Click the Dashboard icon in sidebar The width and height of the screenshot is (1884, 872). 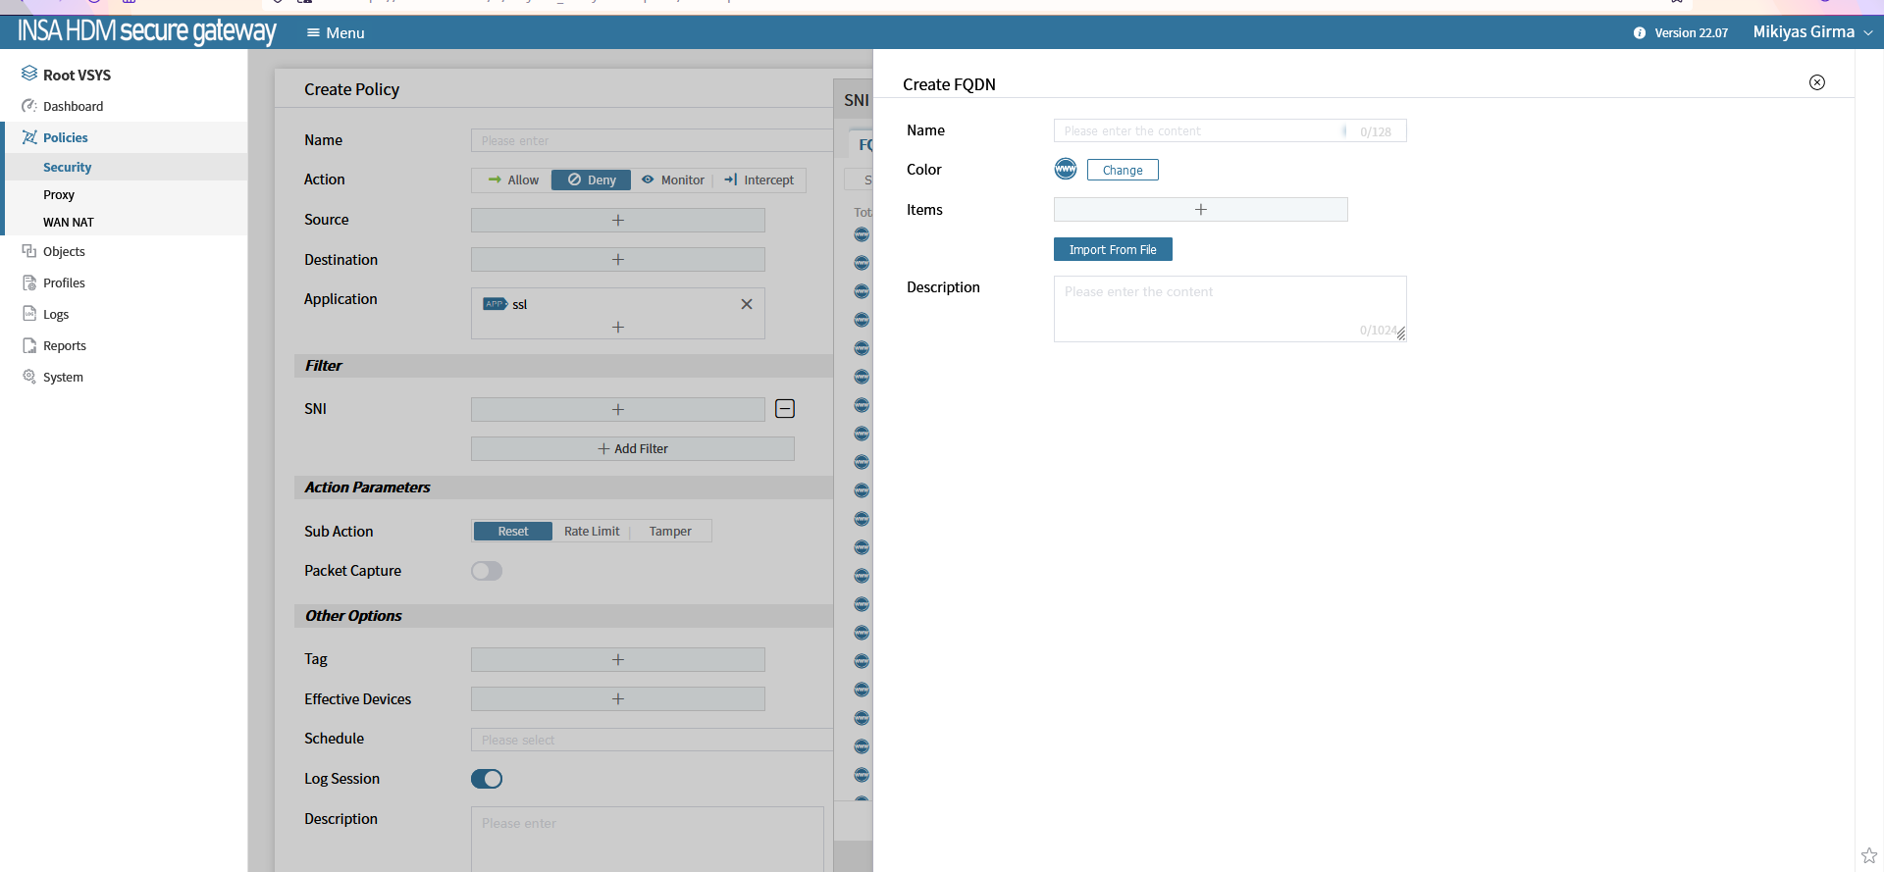tap(29, 106)
